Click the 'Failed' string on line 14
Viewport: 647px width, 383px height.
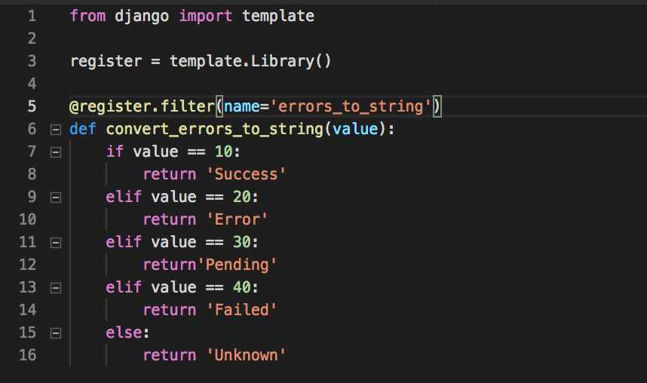tap(241, 310)
